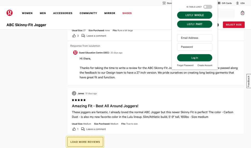Click the Gift Cards icon
The height and width of the screenshot is (148, 251).
coord(219,3)
